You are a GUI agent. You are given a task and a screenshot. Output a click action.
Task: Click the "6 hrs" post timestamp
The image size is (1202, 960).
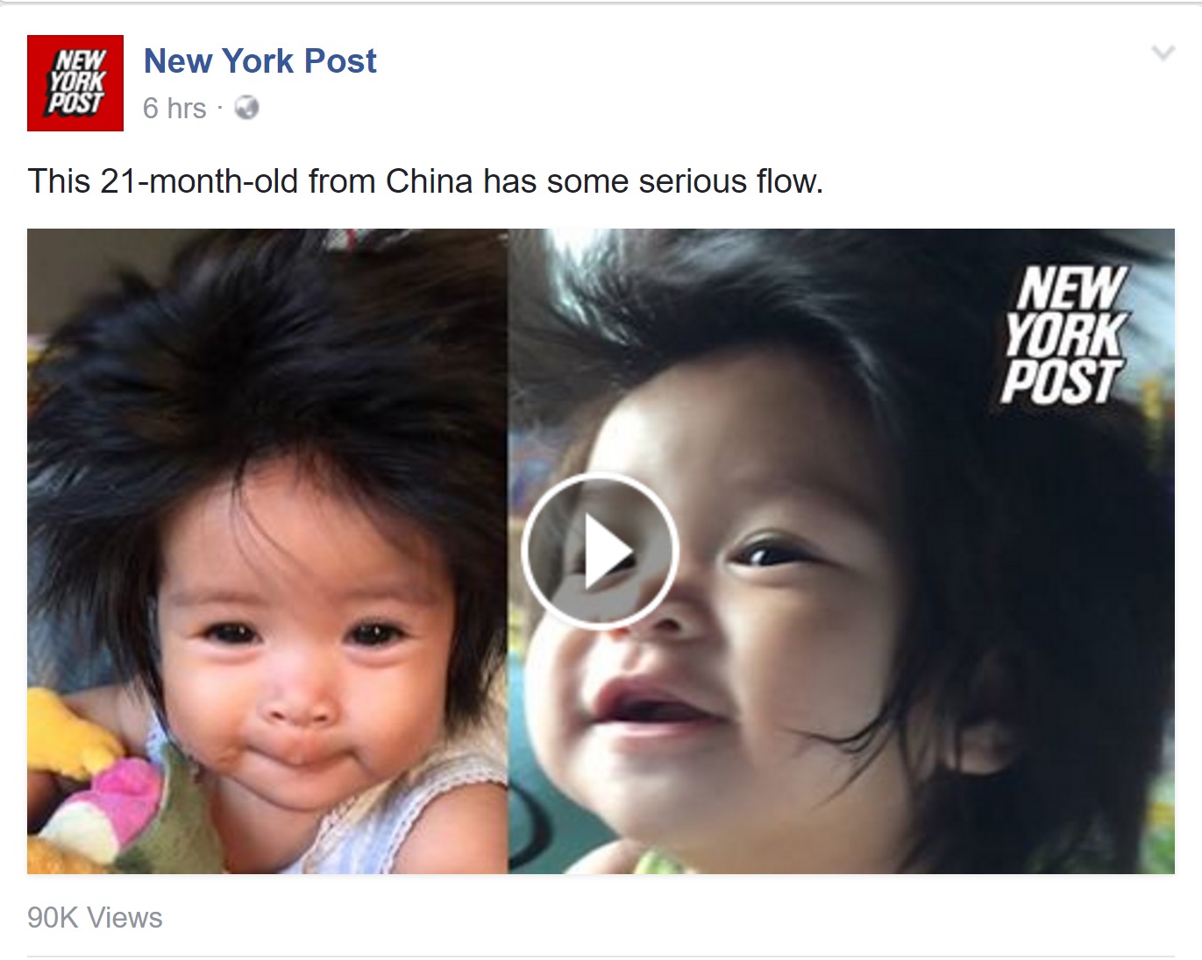tap(174, 109)
